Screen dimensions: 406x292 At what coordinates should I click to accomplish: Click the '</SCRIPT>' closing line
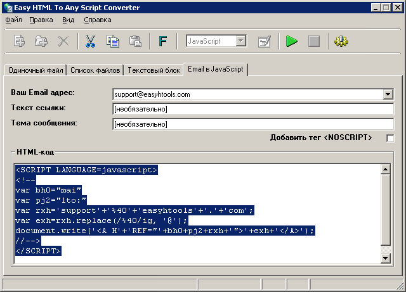pos(38,251)
